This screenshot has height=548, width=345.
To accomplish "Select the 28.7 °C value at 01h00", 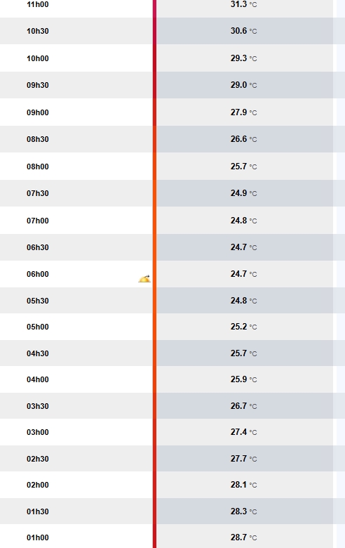I will tap(243, 537).
